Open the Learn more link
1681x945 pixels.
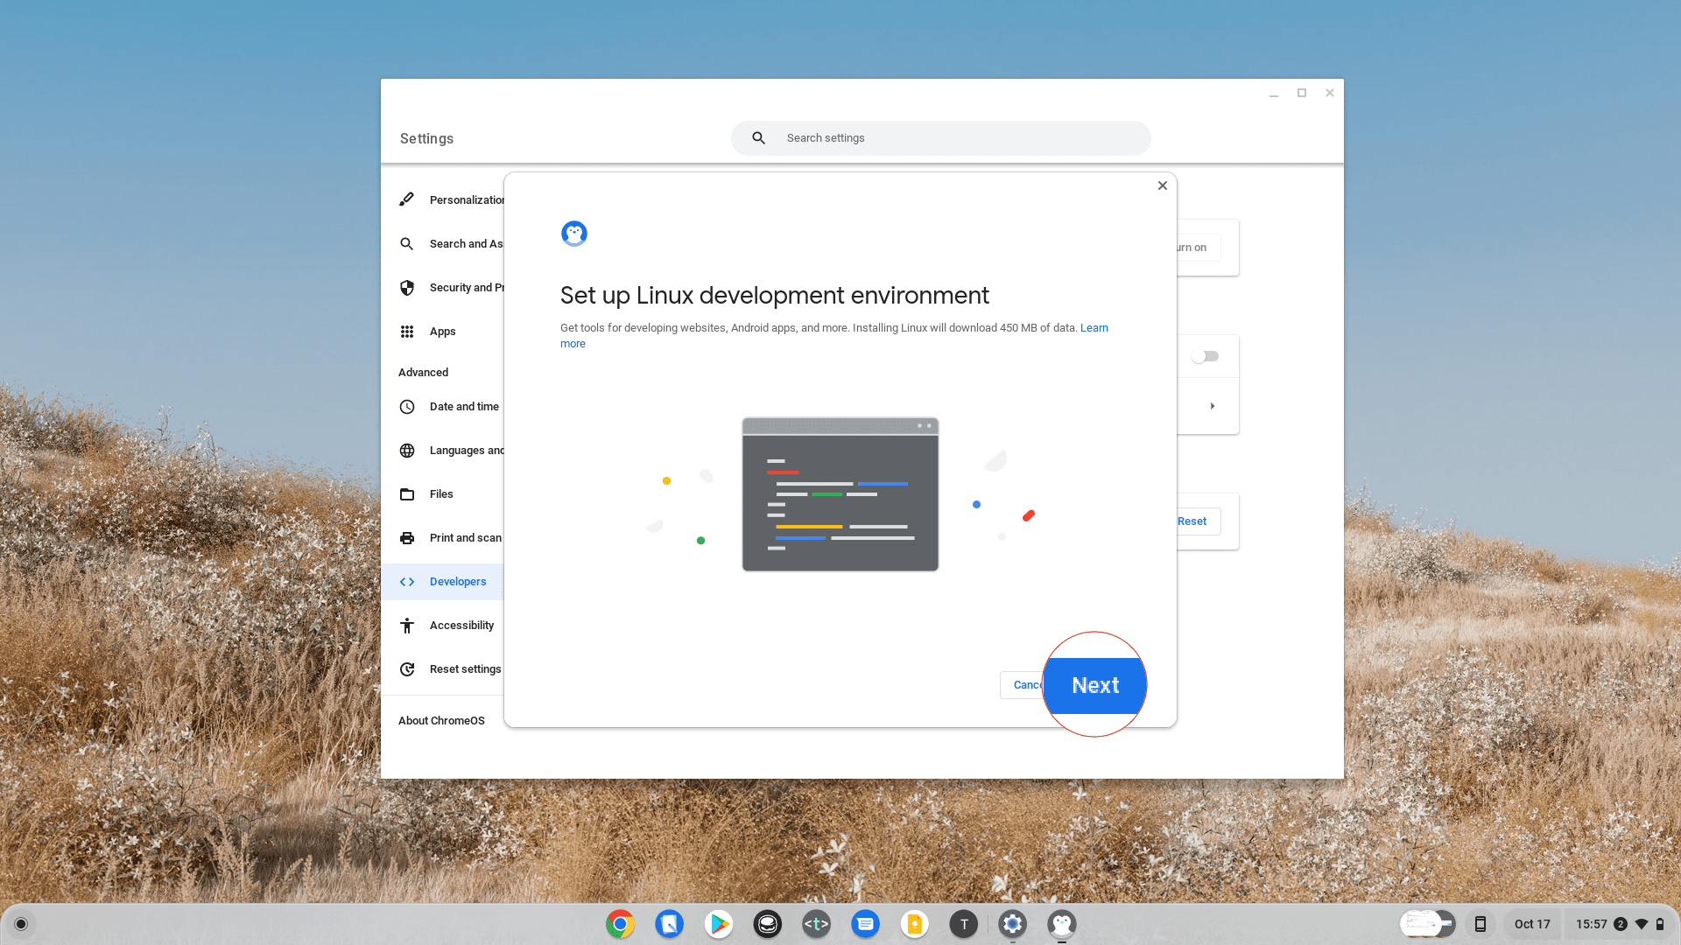[x=1094, y=328]
